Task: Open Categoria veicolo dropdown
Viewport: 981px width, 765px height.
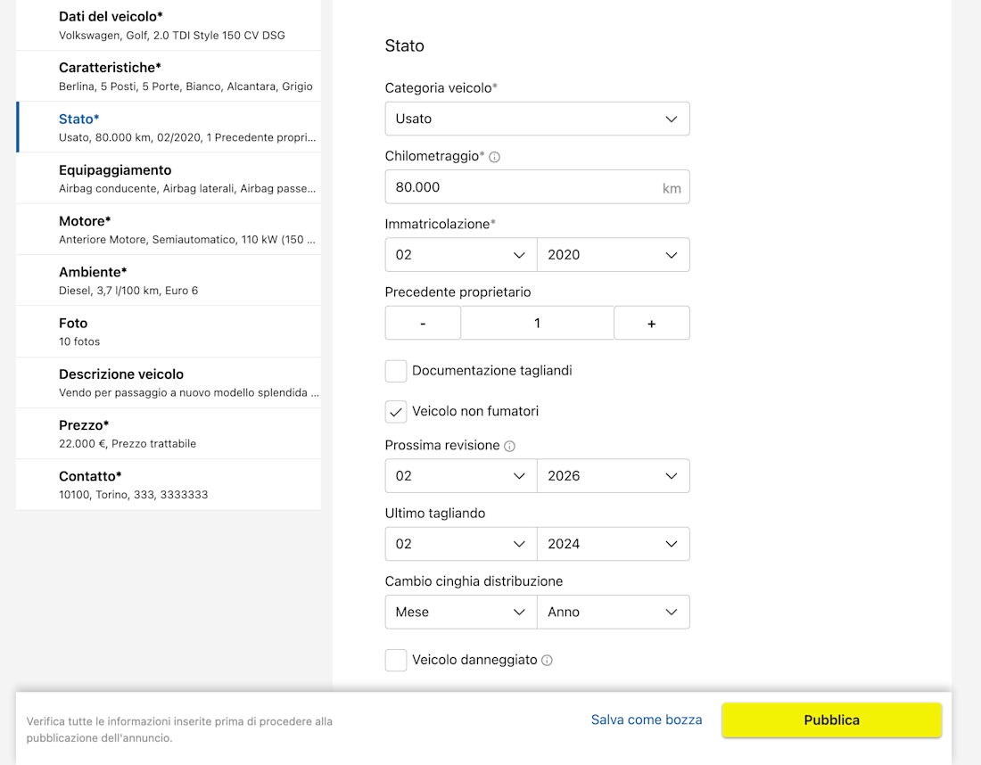Action: click(537, 119)
